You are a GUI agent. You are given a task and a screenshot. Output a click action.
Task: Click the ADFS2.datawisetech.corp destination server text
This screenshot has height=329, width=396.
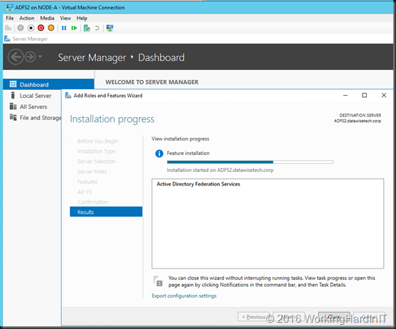point(357,121)
